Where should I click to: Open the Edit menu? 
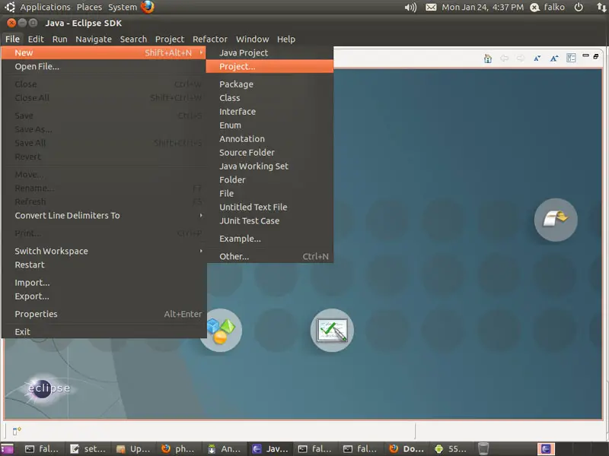36,40
